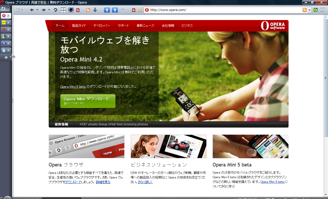Reload the current page
Image resolution: width=328 pixels, height=199 pixels.
tap(55, 10)
